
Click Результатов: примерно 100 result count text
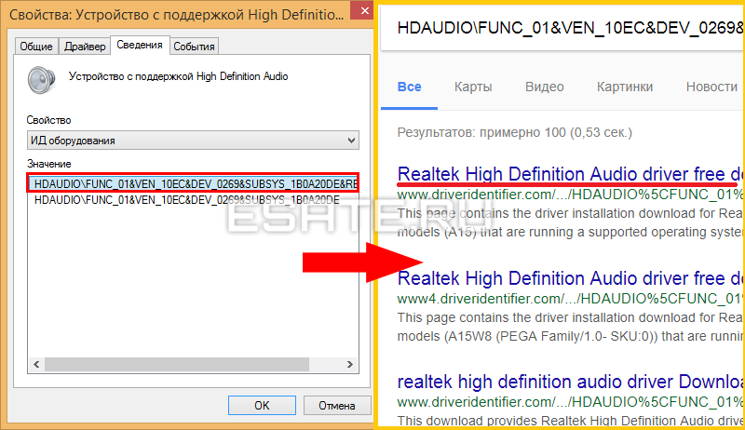click(515, 132)
